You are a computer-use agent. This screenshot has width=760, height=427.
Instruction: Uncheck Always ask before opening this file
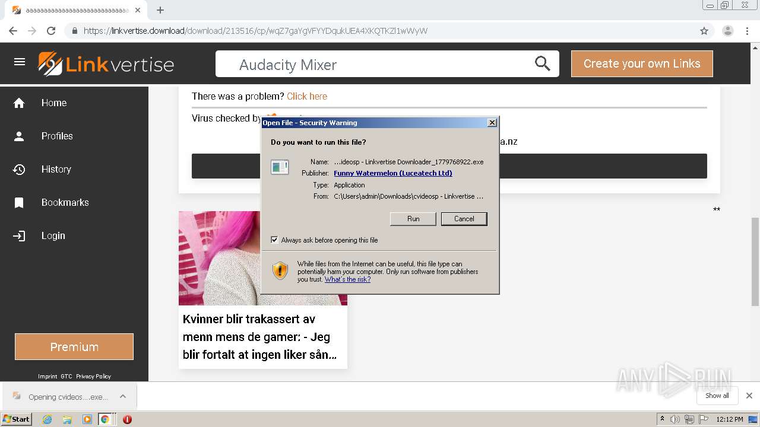[274, 240]
